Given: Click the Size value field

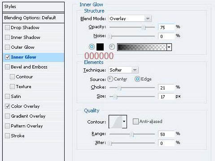Looking at the screenshot, I should (x=166, y=97).
